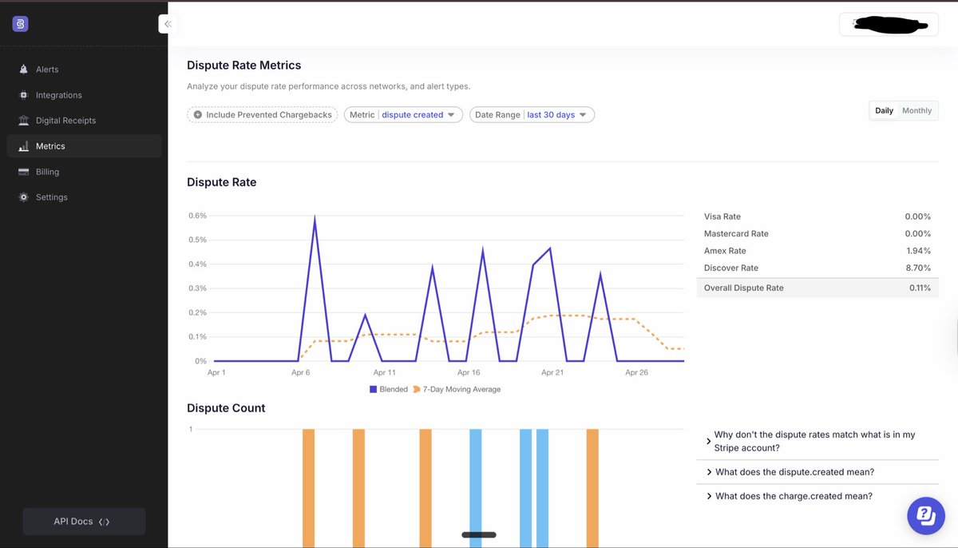The width and height of the screenshot is (958, 548).
Task: Click the code brackets icon on API Docs
Action: tap(104, 522)
